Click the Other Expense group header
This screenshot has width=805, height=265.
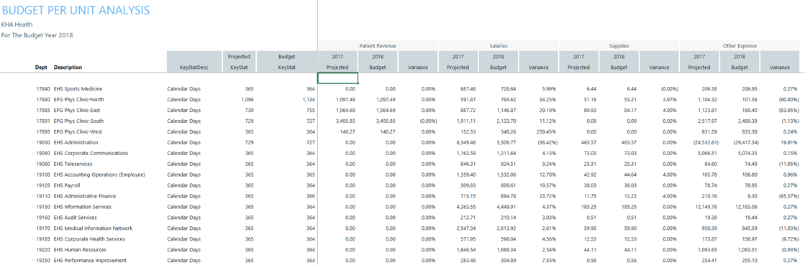(x=740, y=46)
